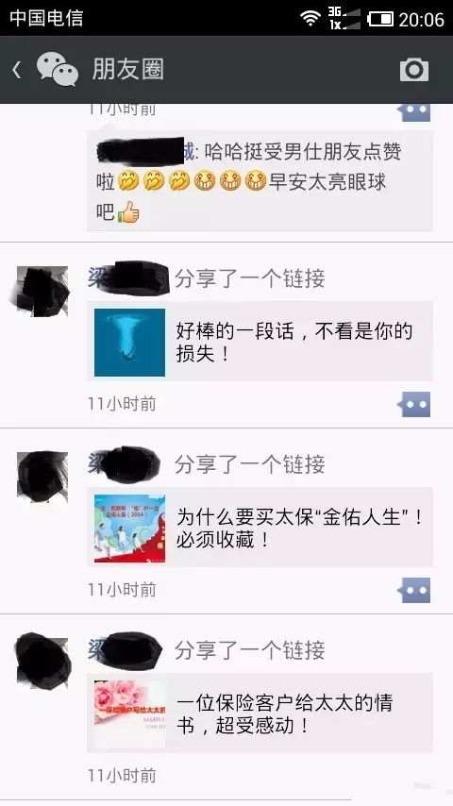This screenshot has height=806, width=453.
Task: Tap the avatar beside the 金佑人生 post
Action: pos(42,477)
